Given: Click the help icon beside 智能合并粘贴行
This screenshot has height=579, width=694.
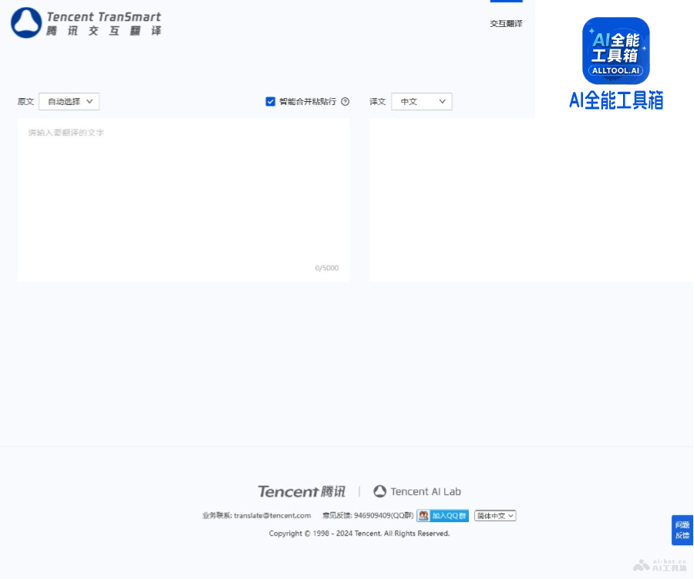Looking at the screenshot, I should pos(345,101).
